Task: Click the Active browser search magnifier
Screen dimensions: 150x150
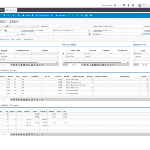Action: [115, 5]
